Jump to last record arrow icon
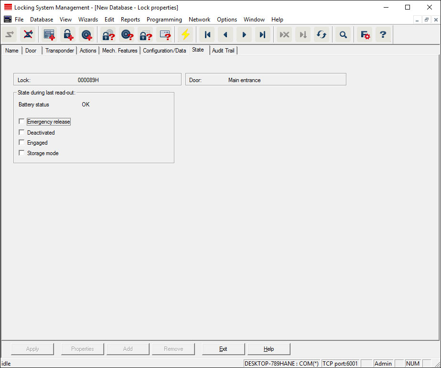The image size is (441, 368). [262, 35]
